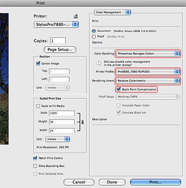
Task: Click the chain link icon constraining height and width
Action: pyautogui.click(x=82, y=122)
